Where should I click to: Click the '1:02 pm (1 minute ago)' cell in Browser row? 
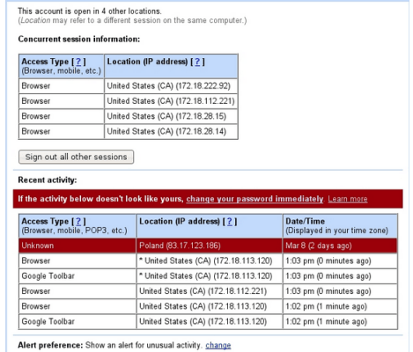click(x=340, y=306)
